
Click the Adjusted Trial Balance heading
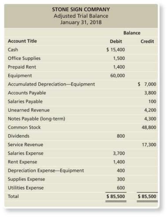[81, 16]
